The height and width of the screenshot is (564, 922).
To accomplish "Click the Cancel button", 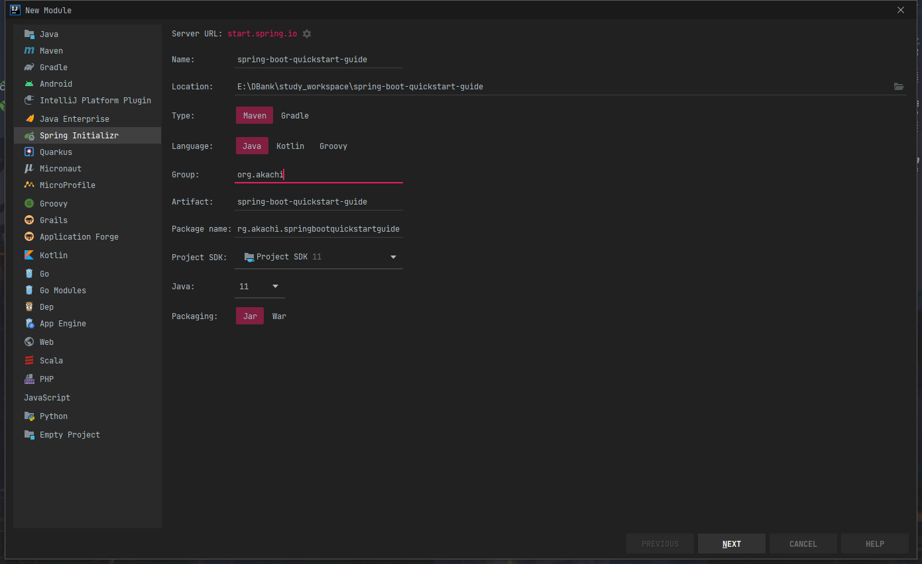I will tap(803, 543).
